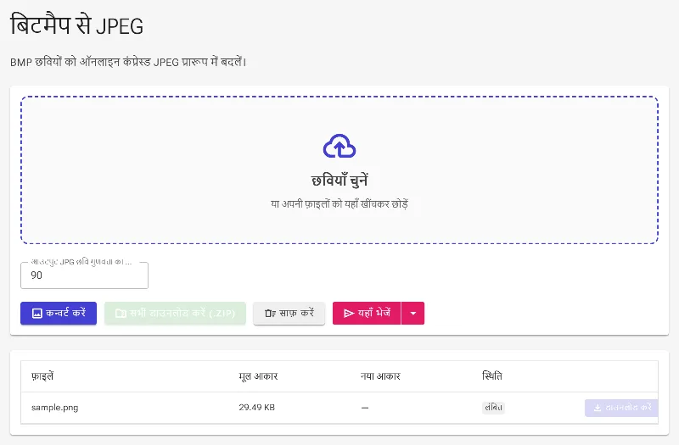Click the 29.49 KB size value

click(257, 408)
